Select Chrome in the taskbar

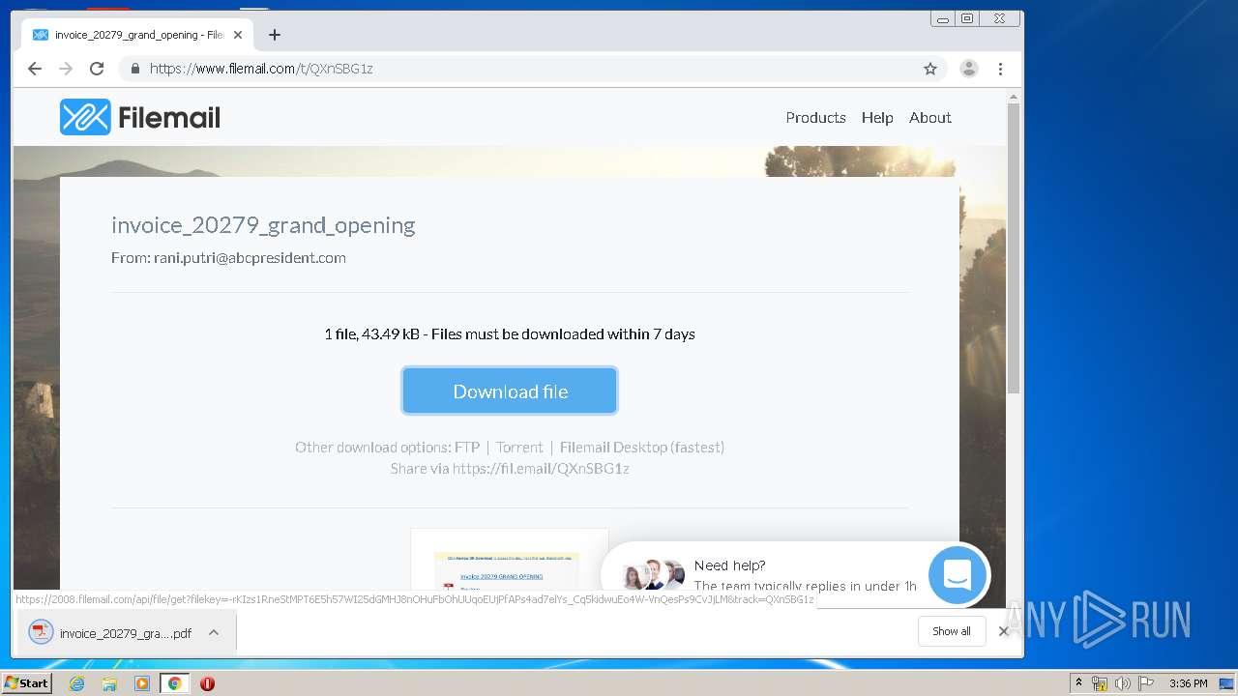click(x=174, y=683)
